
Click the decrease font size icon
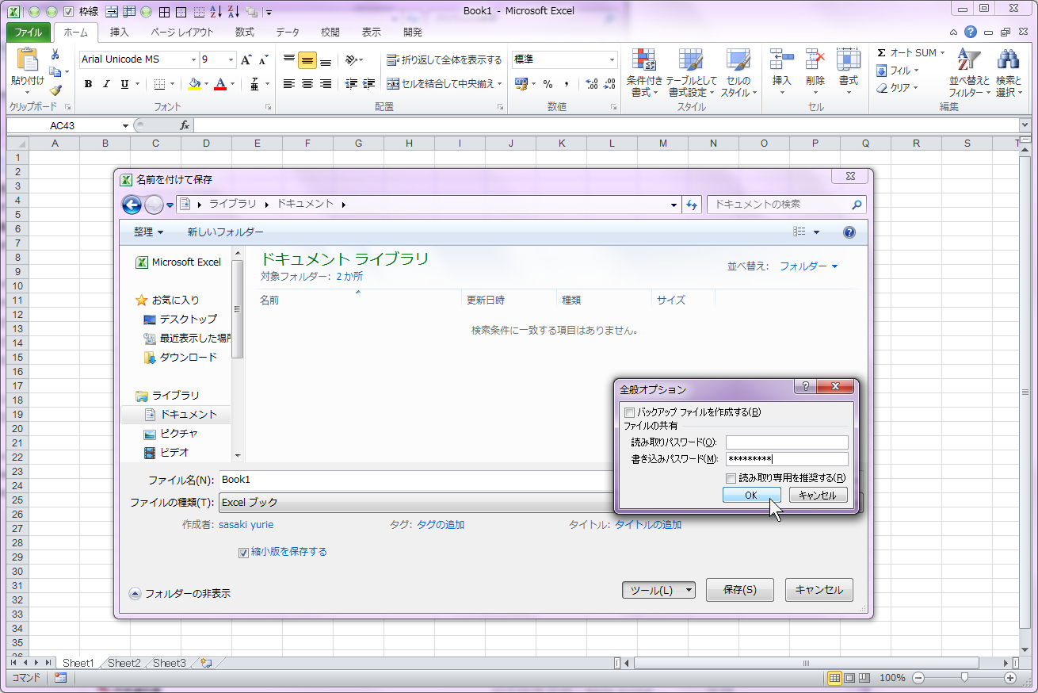[x=263, y=59]
